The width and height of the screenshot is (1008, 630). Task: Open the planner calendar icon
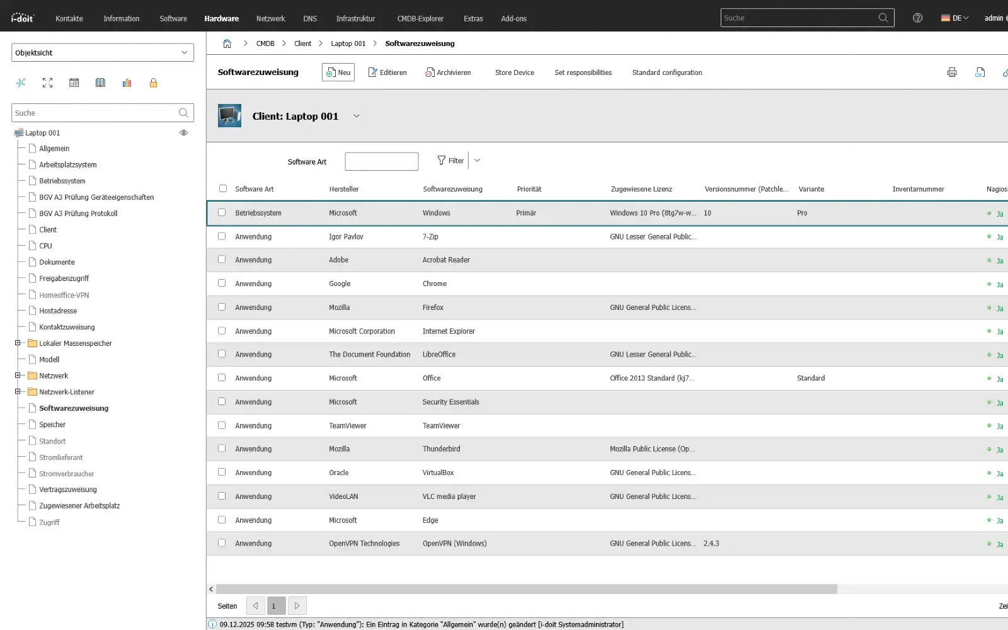click(74, 83)
